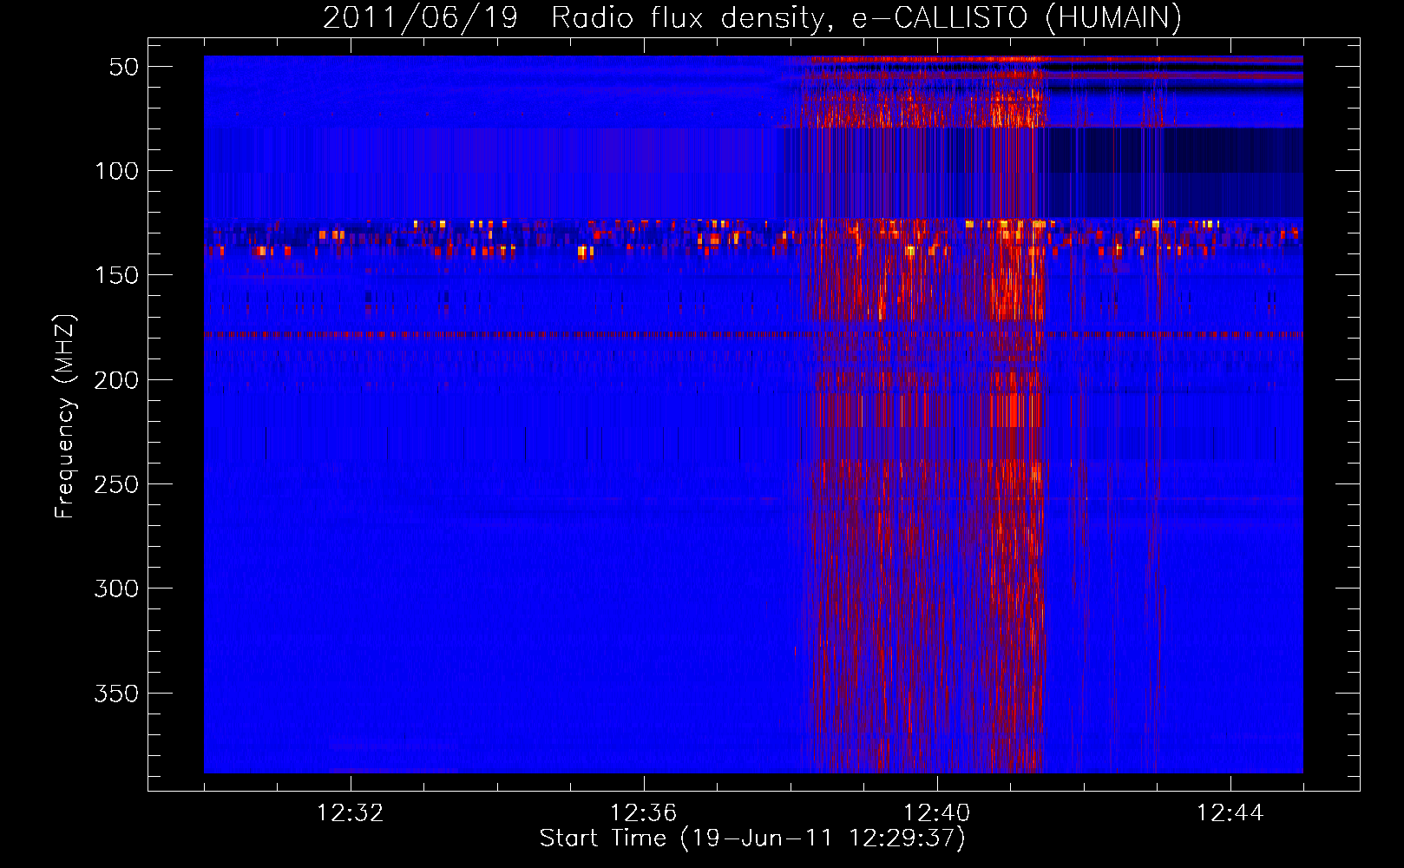1404x868 pixels.
Task: Click the 300 frequency tick label
Action: (116, 589)
